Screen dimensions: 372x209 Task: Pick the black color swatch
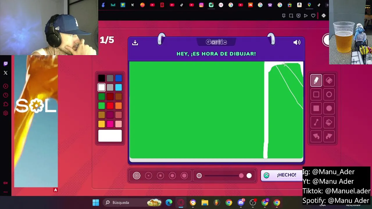(x=101, y=78)
